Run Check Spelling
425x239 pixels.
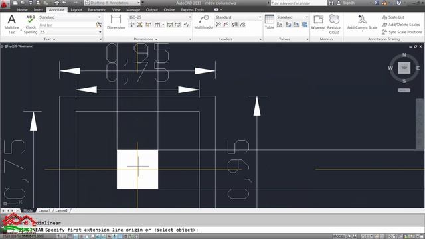[31, 25]
